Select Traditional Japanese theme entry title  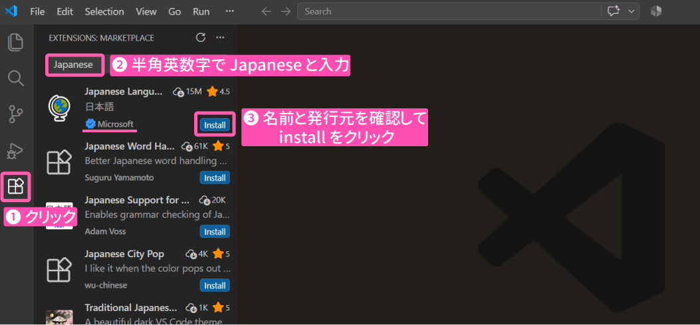click(x=131, y=308)
